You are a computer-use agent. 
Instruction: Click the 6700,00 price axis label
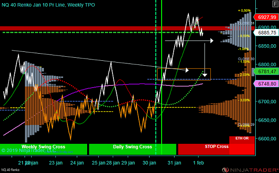coord(267,101)
